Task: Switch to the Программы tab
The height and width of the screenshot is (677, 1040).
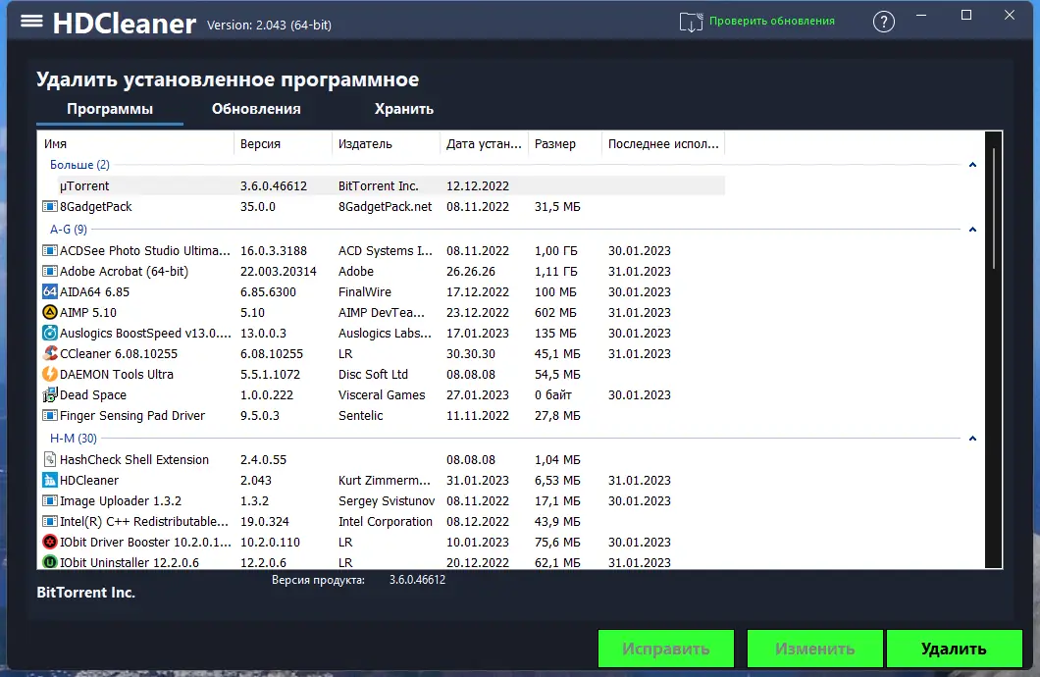Action: click(x=110, y=109)
